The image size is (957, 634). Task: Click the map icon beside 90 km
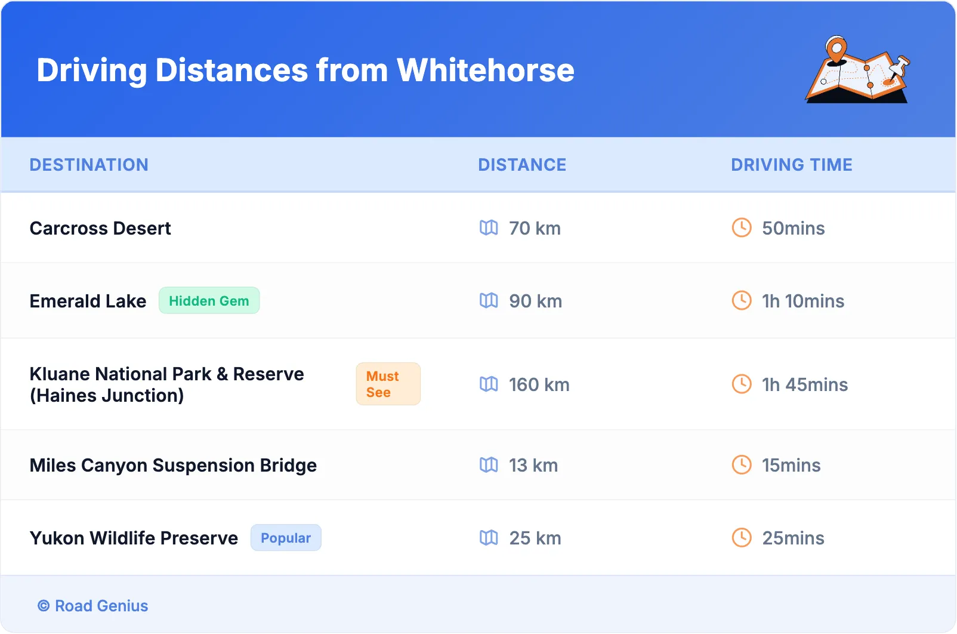pos(489,300)
